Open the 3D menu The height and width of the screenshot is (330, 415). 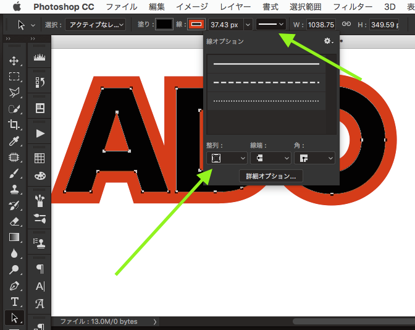(x=390, y=7)
